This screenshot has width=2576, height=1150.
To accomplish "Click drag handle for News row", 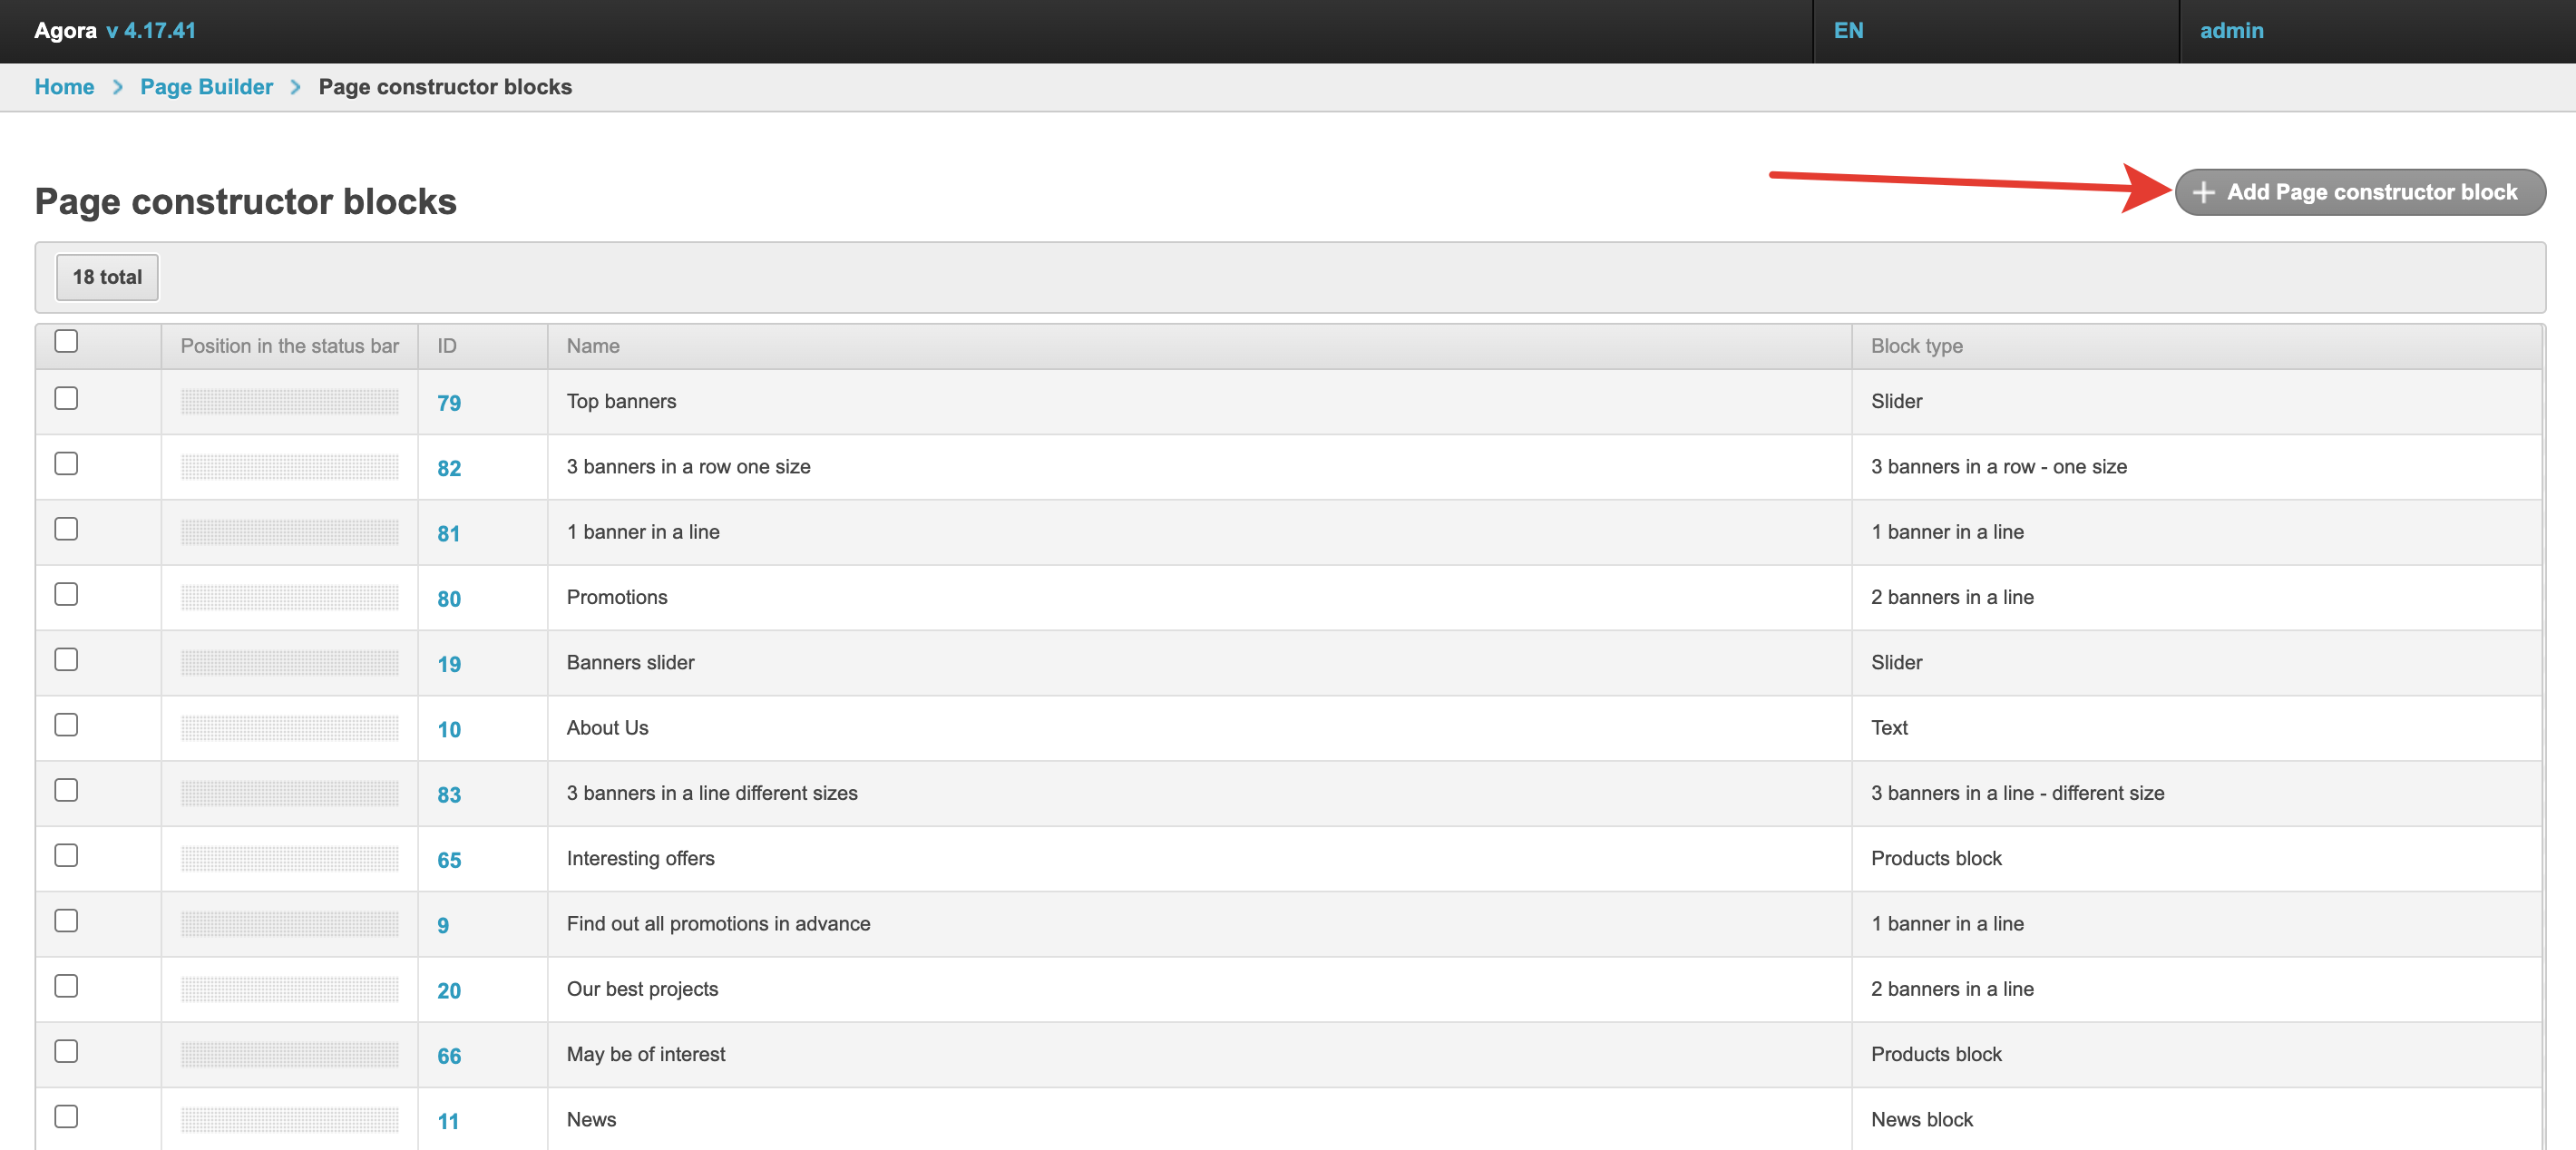I will pos(289,1120).
